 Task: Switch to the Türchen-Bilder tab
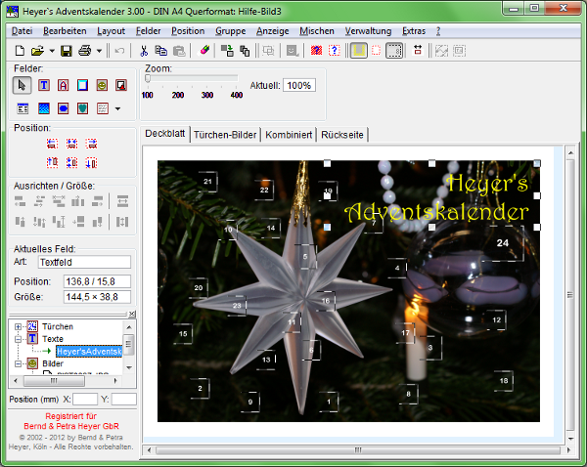pos(225,135)
